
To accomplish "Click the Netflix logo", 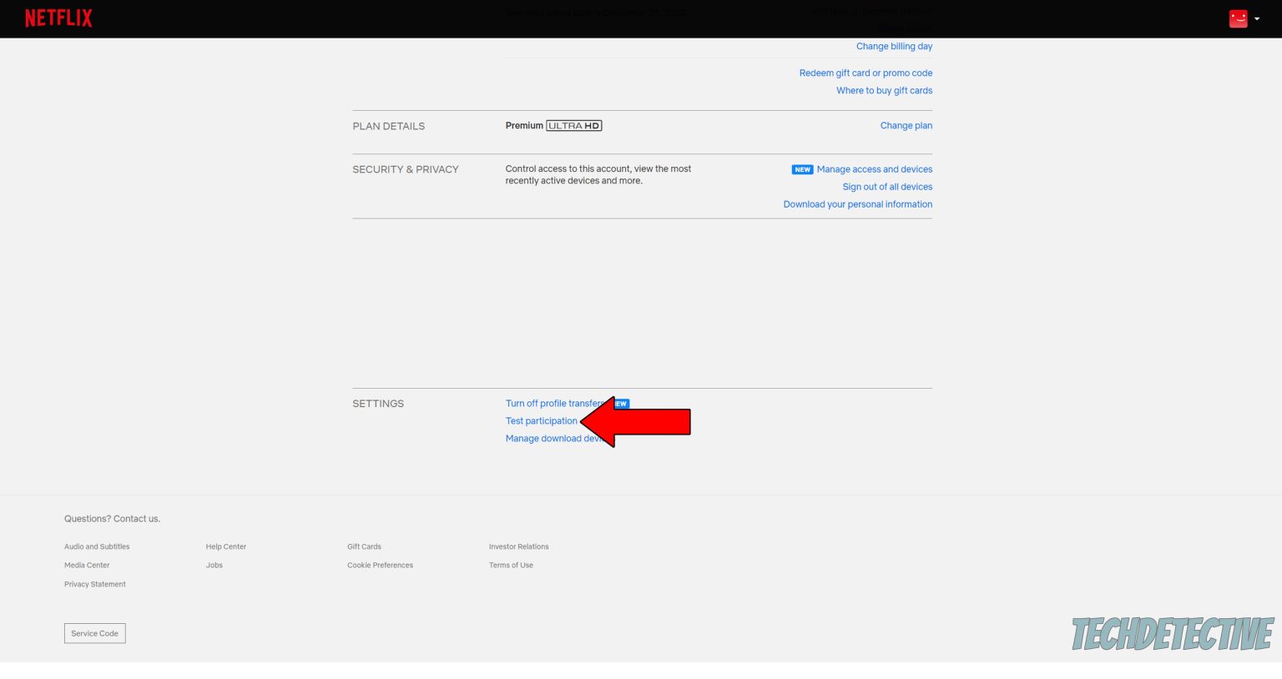I will click(58, 18).
